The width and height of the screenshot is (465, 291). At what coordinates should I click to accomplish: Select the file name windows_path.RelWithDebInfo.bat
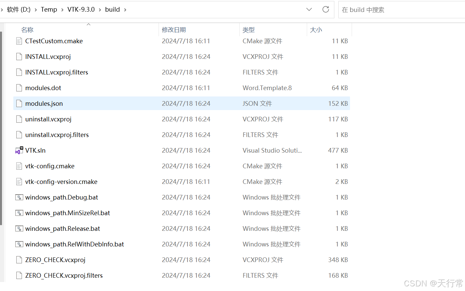[x=74, y=244]
